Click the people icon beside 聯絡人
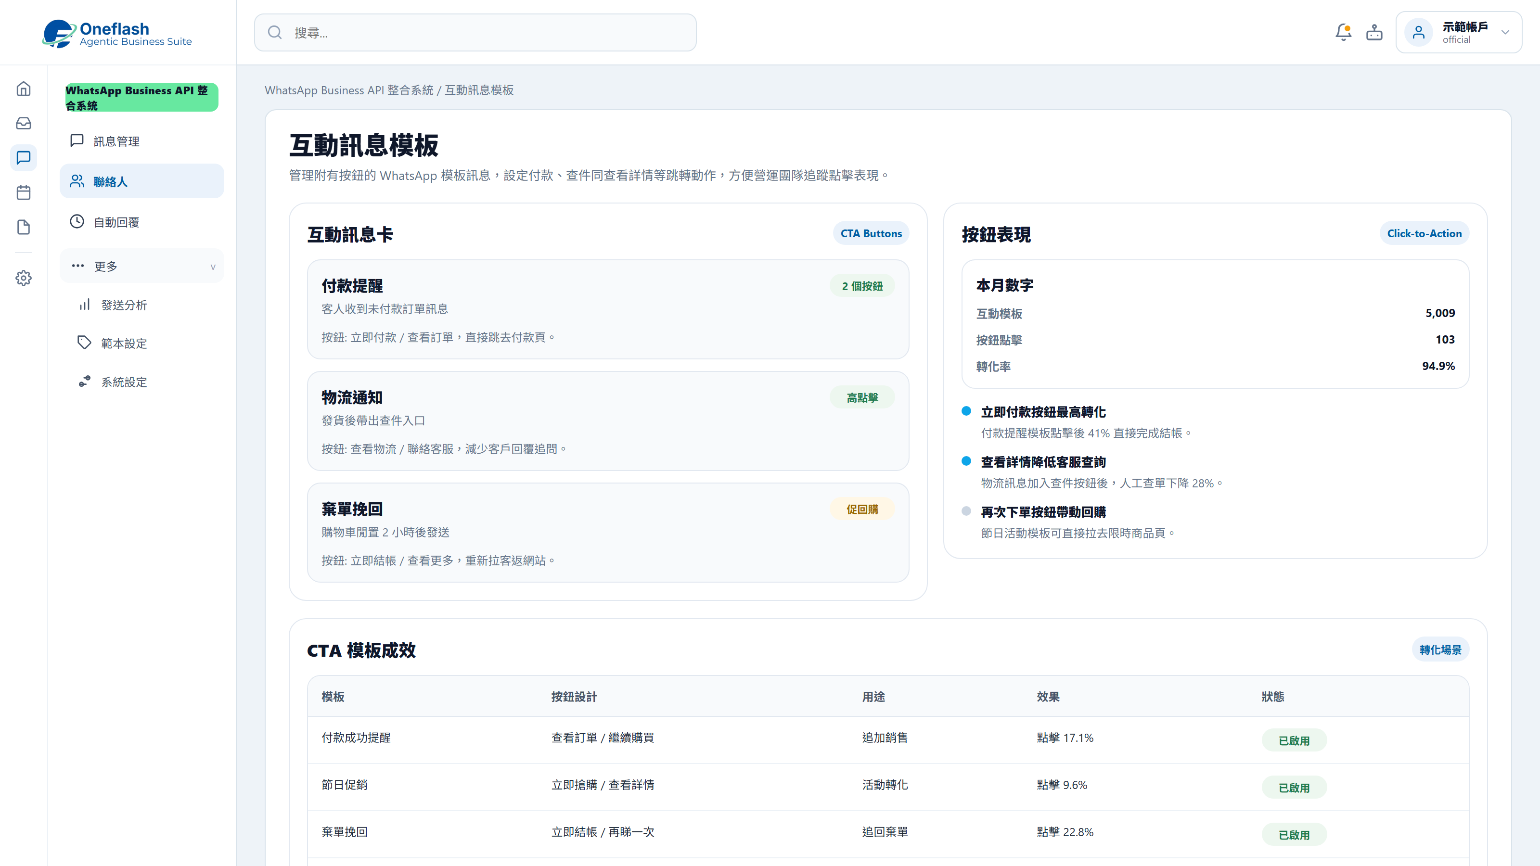The height and width of the screenshot is (866, 1540). 77,181
